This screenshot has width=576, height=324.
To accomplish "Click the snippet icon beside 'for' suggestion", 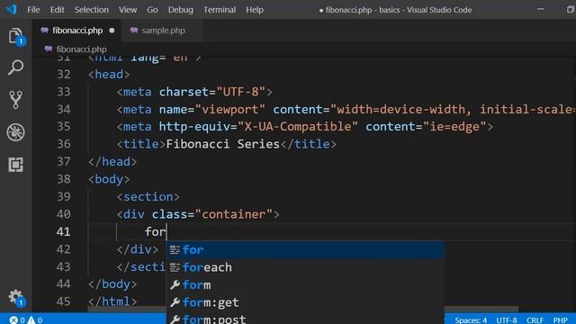I will coord(175,250).
